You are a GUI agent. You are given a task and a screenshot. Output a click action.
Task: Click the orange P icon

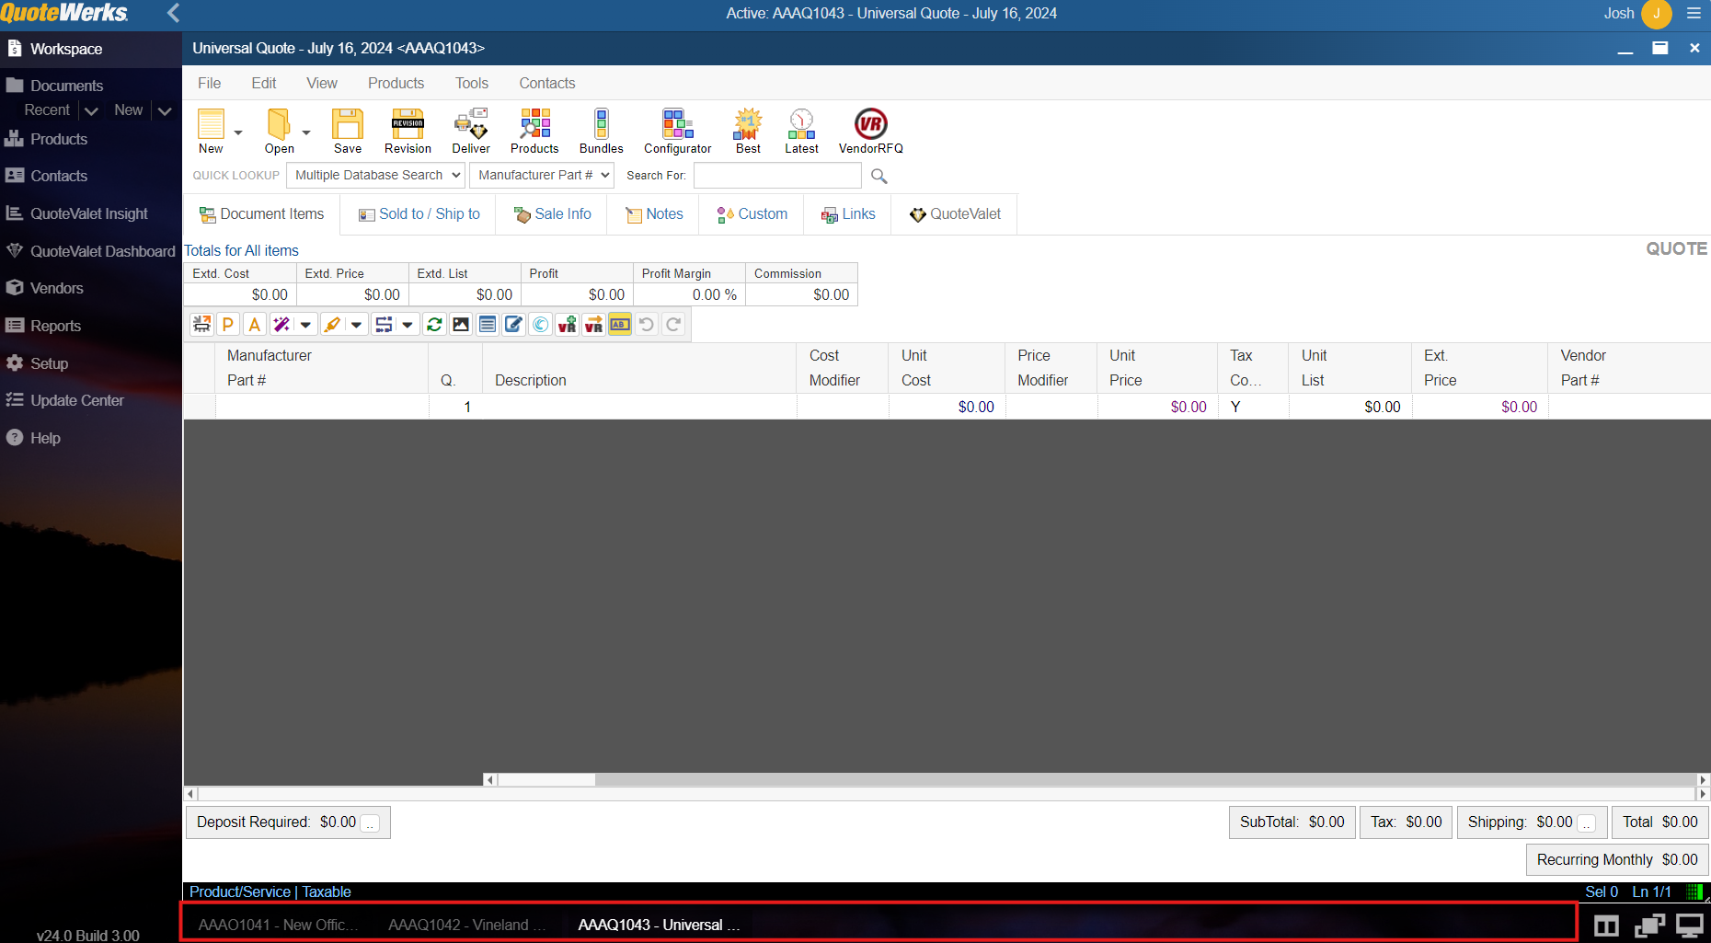click(x=228, y=325)
